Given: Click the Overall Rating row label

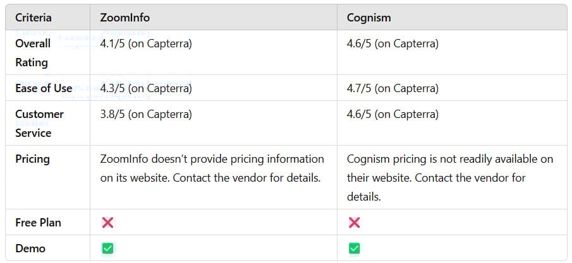Looking at the screenshot, I should [33, 53].
